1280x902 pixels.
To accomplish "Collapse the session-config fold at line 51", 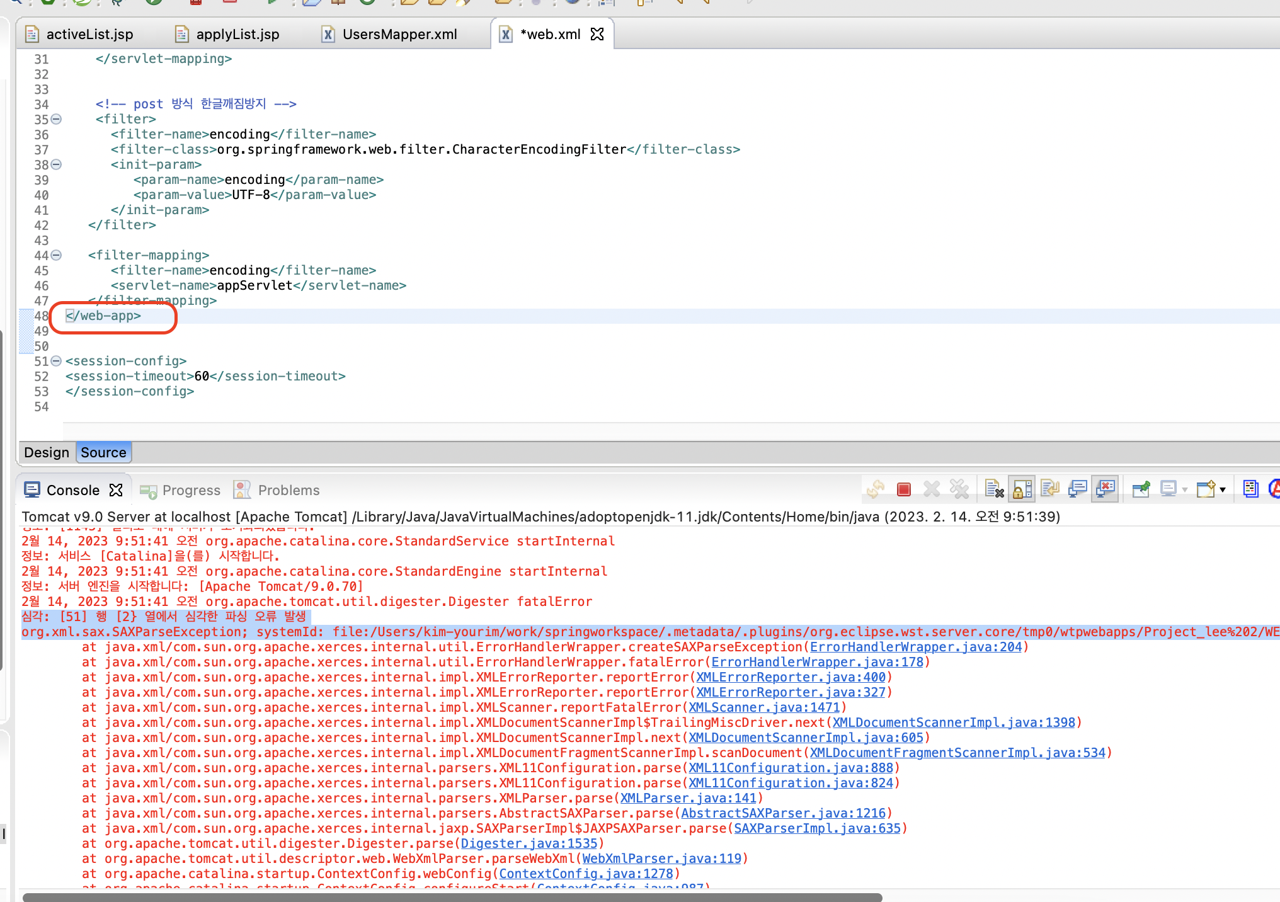I will tap(56, 361).
